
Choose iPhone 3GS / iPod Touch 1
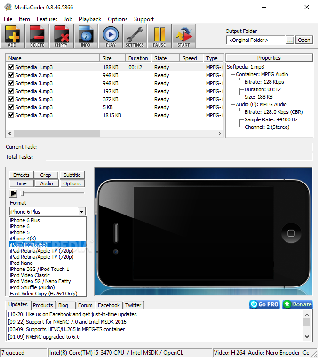pyautogui.click(x=48, y=269)
